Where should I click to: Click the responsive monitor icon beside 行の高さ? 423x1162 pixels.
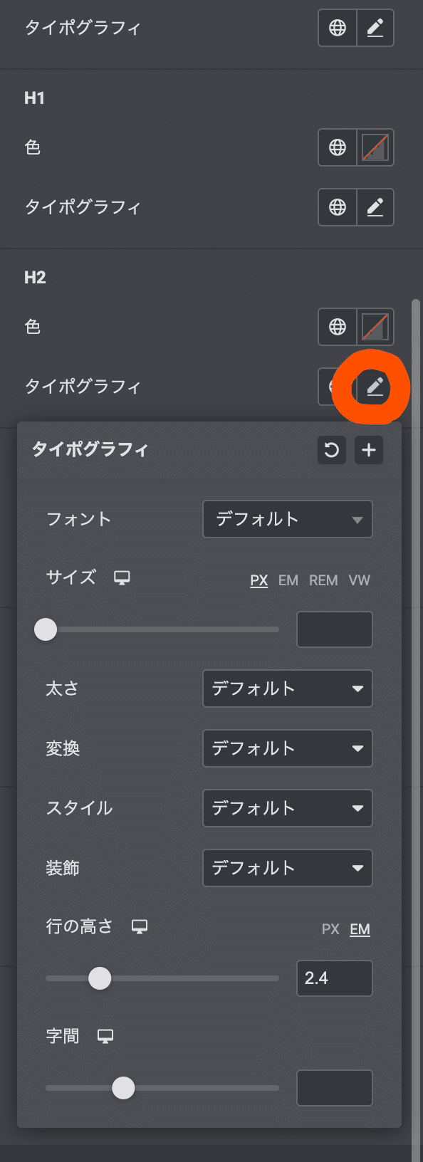tap(140, 926)
